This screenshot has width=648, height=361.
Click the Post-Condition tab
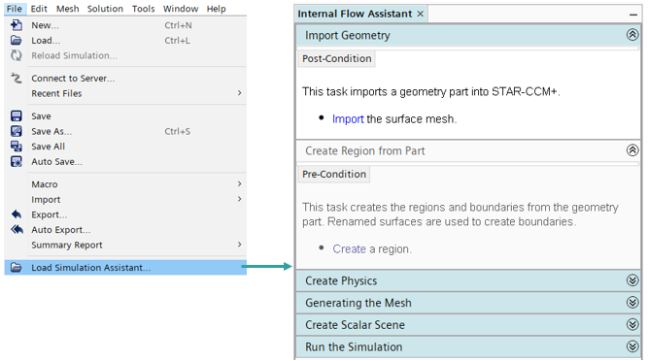pyautogui.click(x=336, y=58)
